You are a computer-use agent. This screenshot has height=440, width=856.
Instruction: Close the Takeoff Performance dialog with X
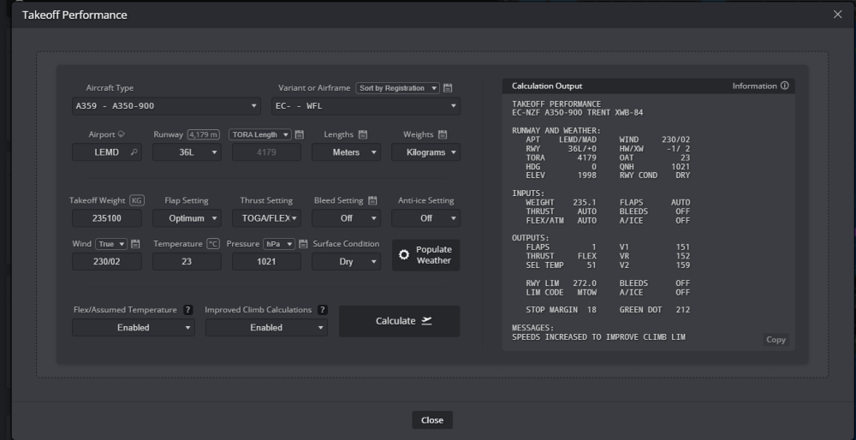click(838, 15)
